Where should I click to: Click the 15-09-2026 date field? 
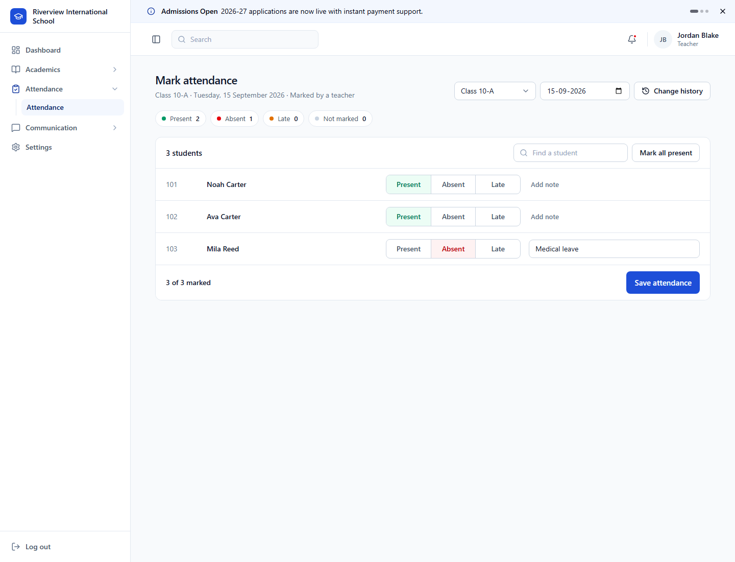pyautogui.click(x=585, y=91)
